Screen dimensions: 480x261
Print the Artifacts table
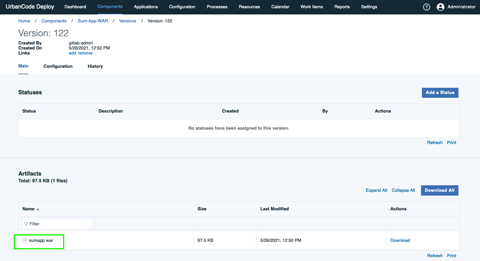pos(451,256)
